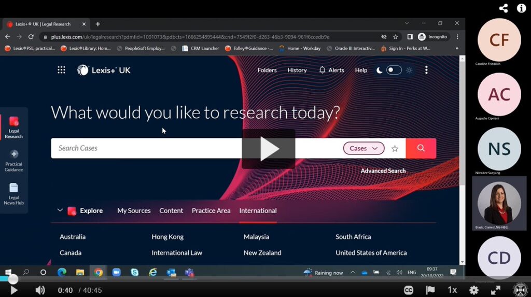This screenshot has height=297, width=531.
Task: Open the Chrome tab search dropdown arrow
Action: click(407, 23)
